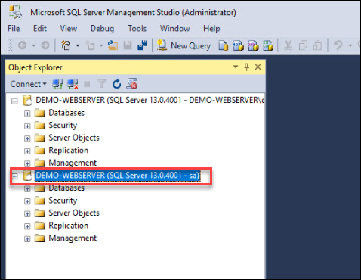Expand Security under the first server
Image resolution: width=361 pixels, height=280 pixels.
click(x=27, y=126)
